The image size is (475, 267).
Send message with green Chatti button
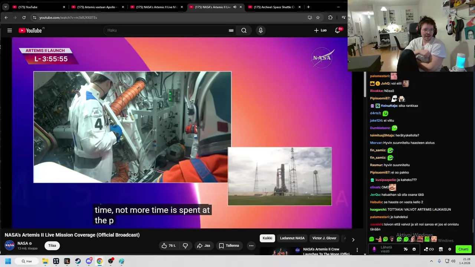[x=463, y=249]
